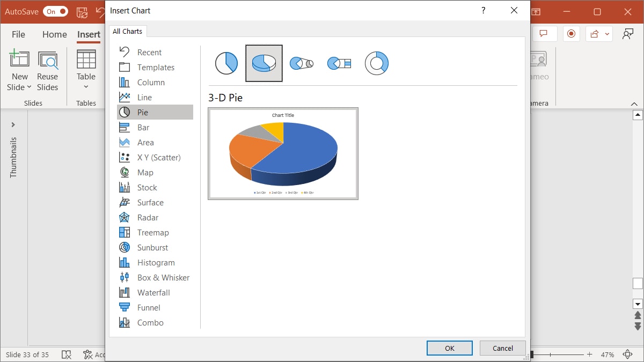Select the Doughnut pie chart subtype
Viewport: 644px width, 362px height.
pyautogui.click(x=377, y=63)
